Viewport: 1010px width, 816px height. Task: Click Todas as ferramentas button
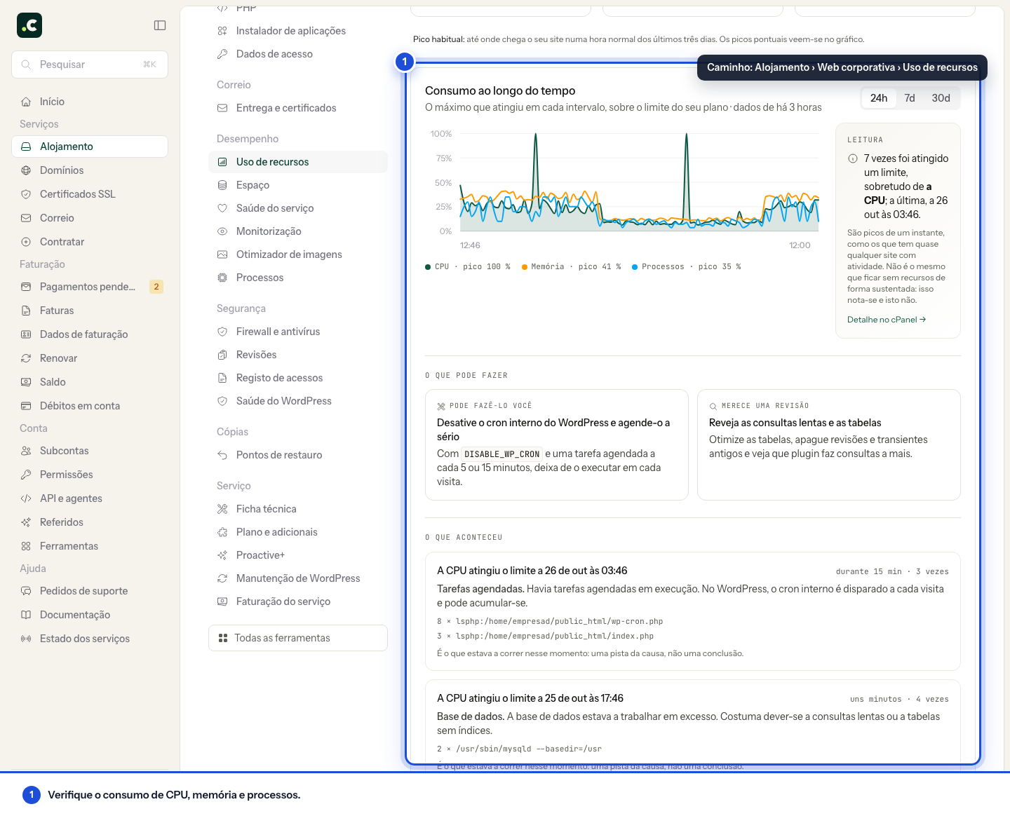pos(298,638)
